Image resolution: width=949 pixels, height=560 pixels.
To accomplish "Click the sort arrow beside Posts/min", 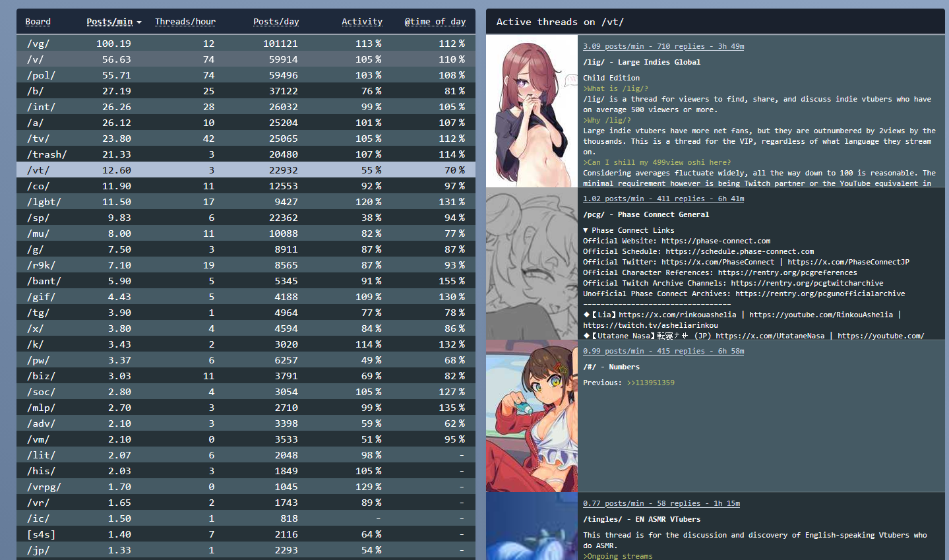I will tap(139, 22).
